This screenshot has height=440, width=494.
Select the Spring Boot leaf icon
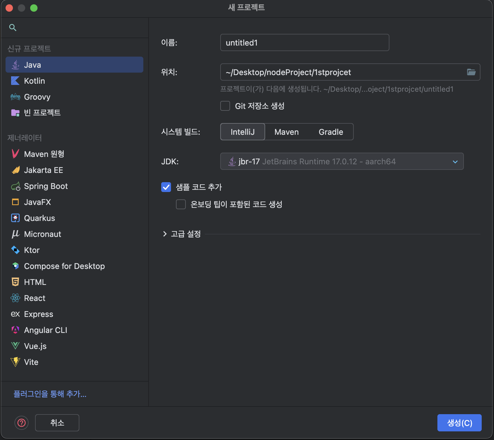(x=15, y=186)
